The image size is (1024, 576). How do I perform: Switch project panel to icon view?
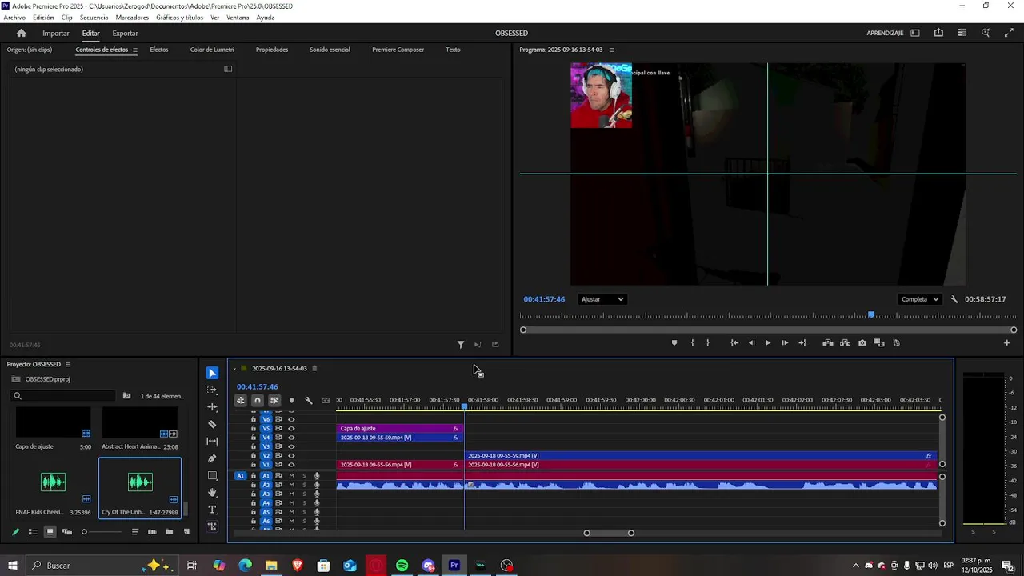pyautogui.click(x=50, y=532)
